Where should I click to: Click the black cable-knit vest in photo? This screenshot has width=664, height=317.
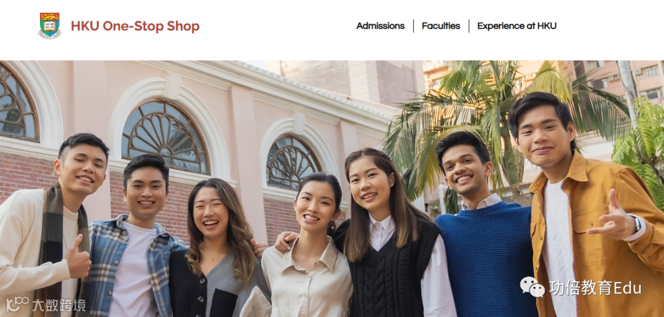[x=390, y=267]
